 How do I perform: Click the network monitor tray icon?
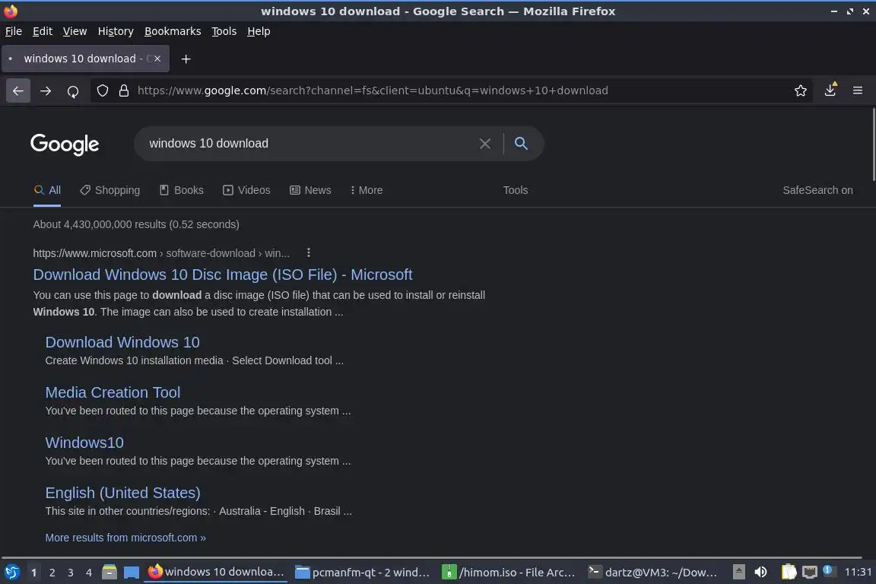810,572
